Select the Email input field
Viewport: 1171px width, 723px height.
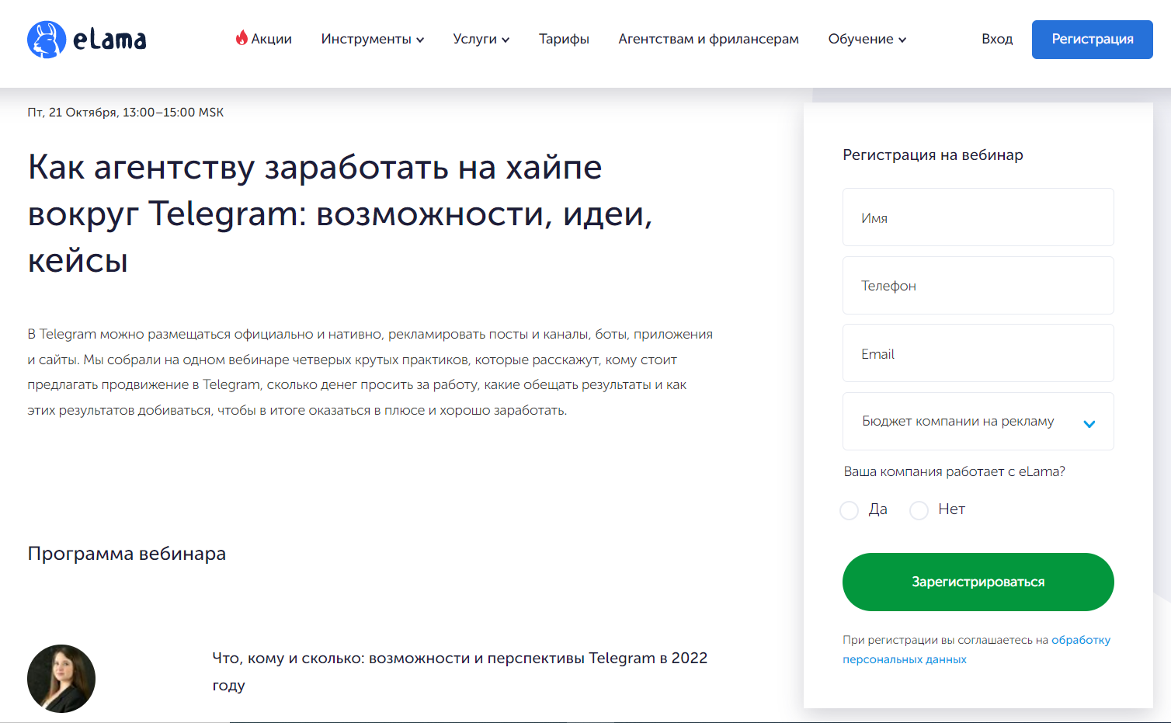point(978,353)
